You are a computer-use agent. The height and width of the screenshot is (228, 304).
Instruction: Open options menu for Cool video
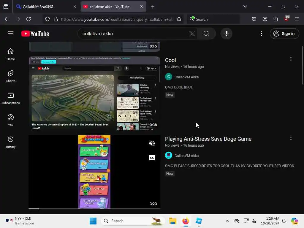(291, 59)
